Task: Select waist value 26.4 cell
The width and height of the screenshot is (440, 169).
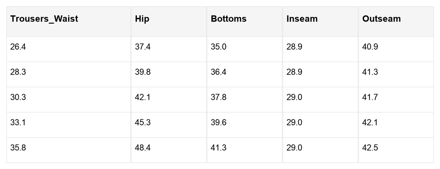Action: pos(18,47)
